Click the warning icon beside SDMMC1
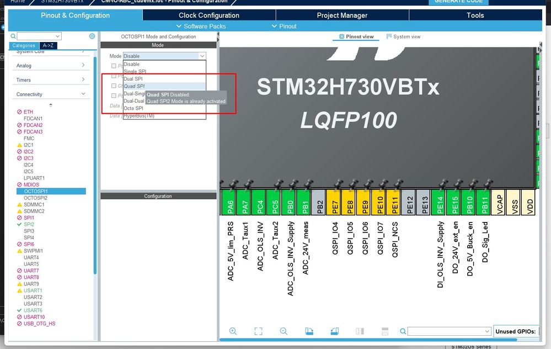The width and height of the screenshot is (551, 349). pyautogui.click(x=19, y=204)
